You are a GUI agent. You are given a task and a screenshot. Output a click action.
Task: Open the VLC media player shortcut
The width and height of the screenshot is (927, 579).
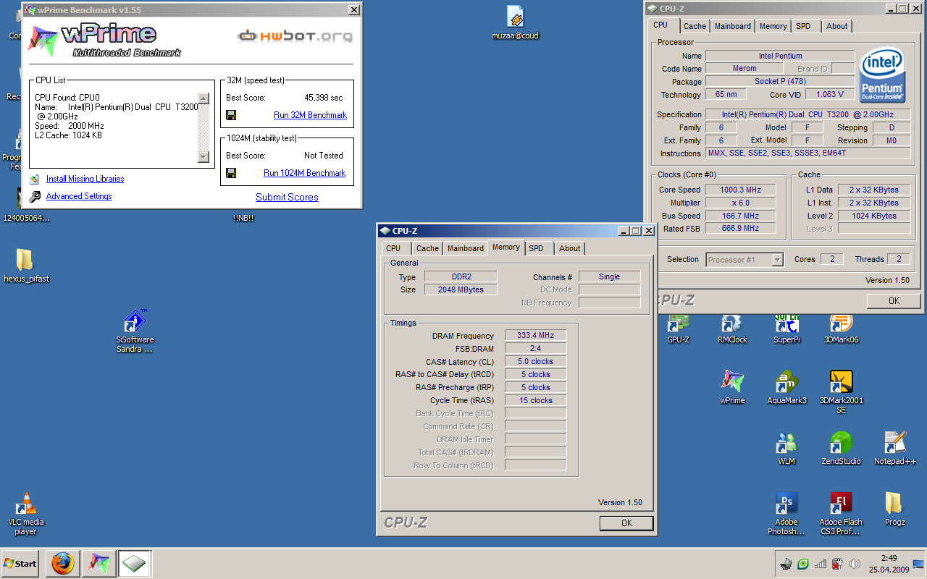(x=26, y=513)
